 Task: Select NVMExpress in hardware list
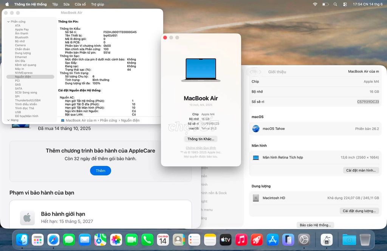(24, 73)
